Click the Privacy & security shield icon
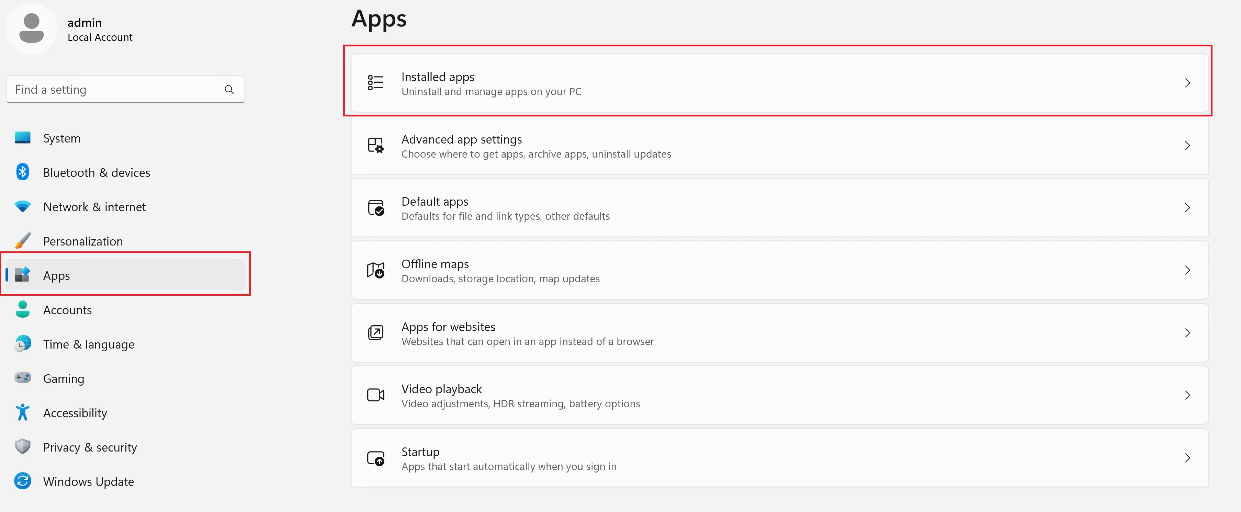1241x512 pixels. (x=22, y=446)
